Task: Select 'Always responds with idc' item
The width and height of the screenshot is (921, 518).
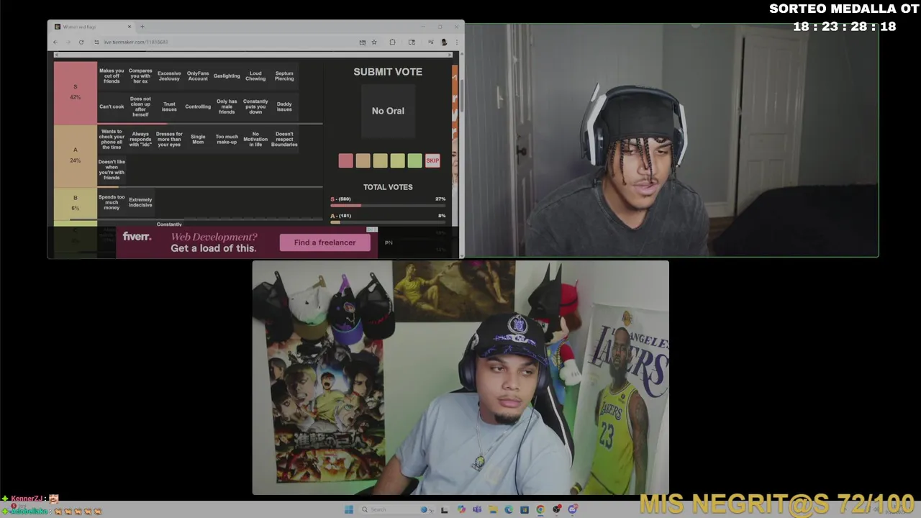Action: 140,139
